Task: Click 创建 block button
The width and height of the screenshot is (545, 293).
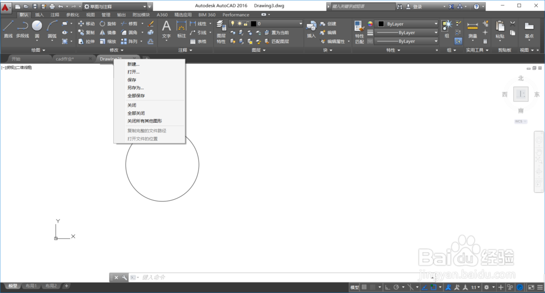Action: 329,23
